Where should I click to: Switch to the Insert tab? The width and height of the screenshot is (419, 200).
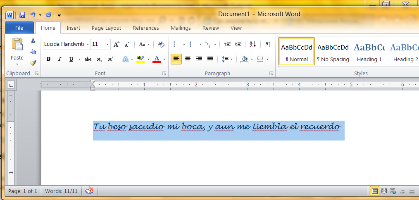click(73, 28)
